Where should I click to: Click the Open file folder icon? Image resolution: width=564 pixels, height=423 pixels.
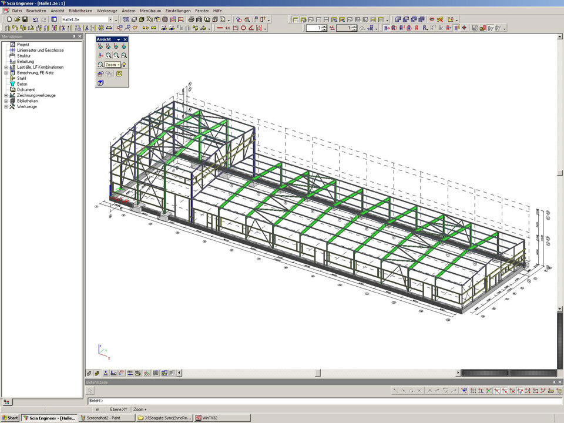click(17, 19)
